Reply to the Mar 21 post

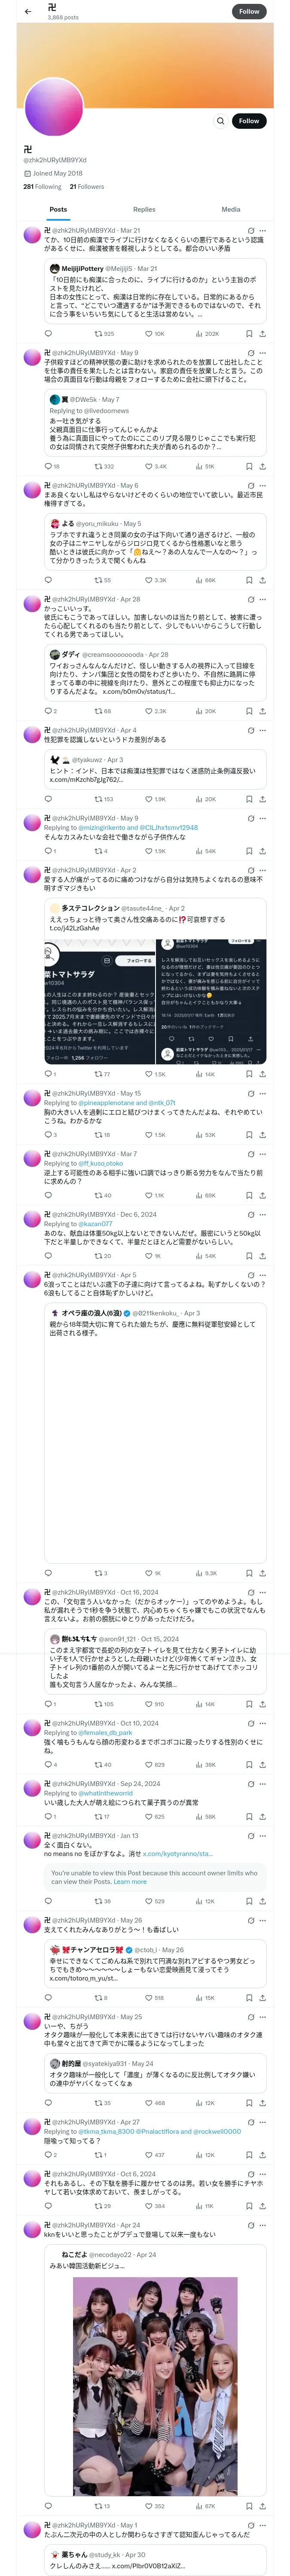[x=48, y=333]
